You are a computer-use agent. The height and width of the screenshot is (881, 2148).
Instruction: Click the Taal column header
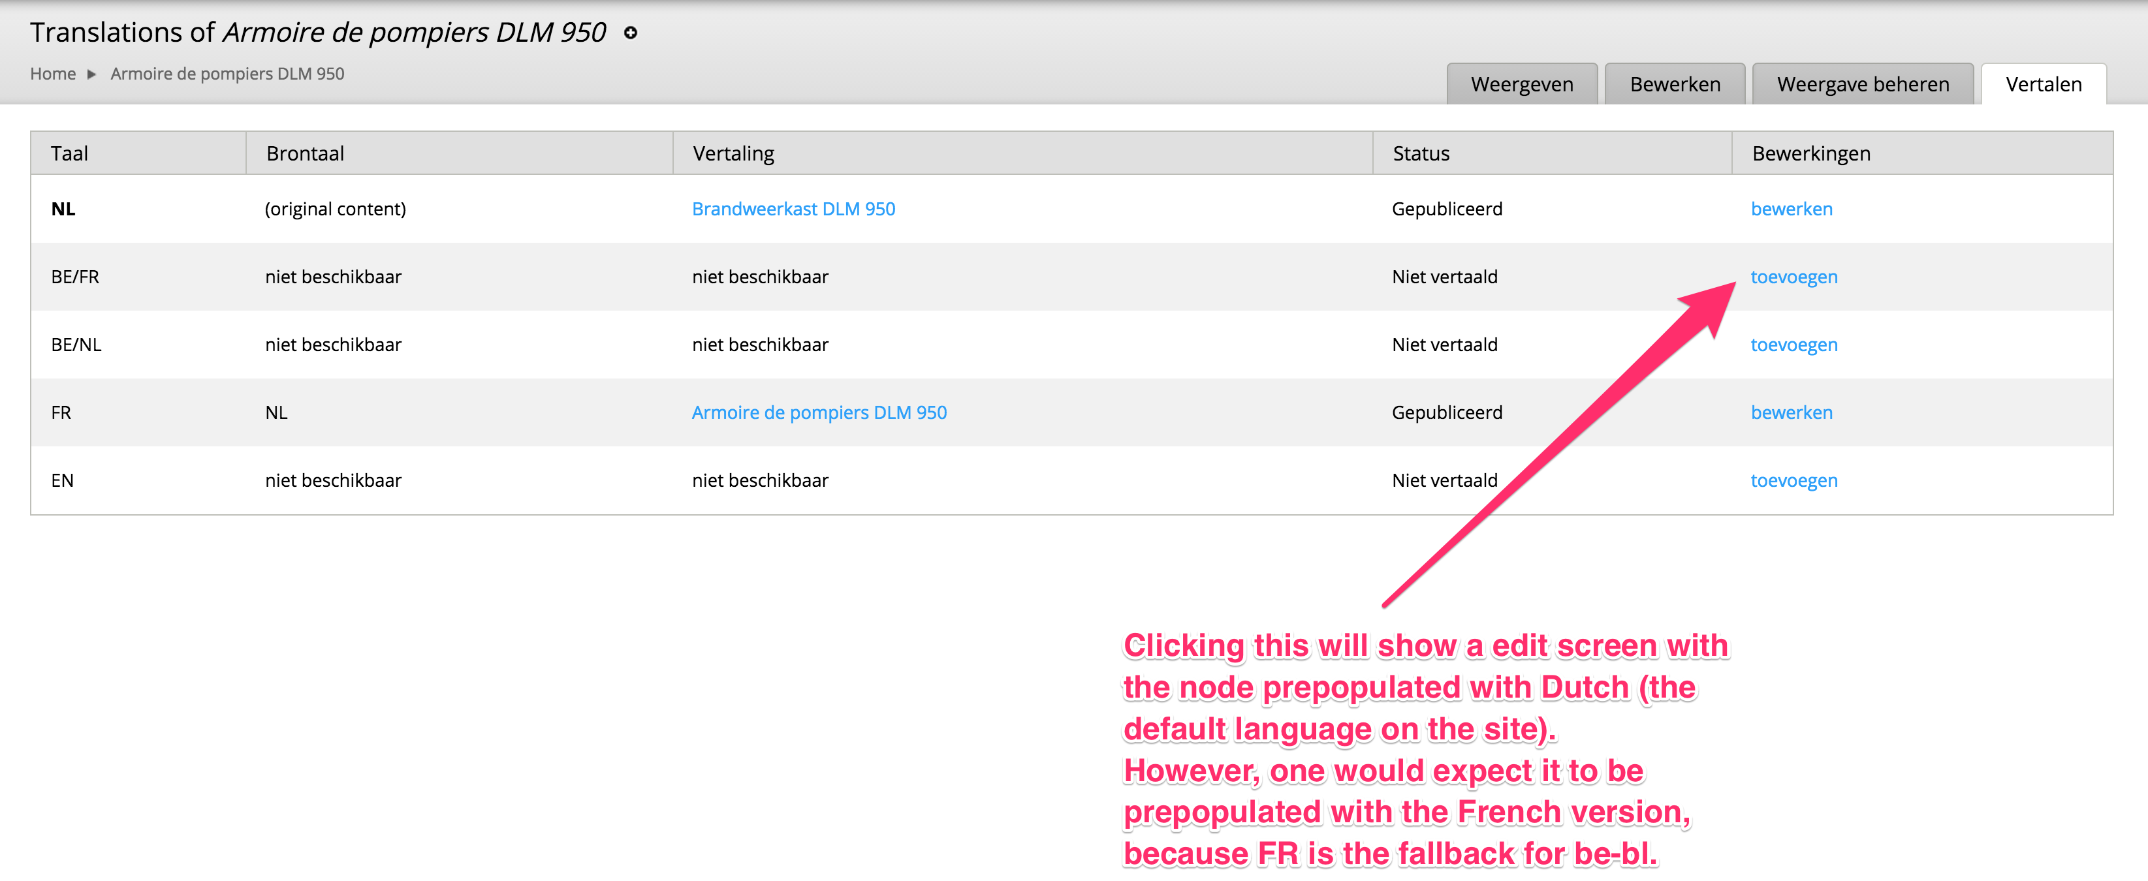tap(69, 153)
